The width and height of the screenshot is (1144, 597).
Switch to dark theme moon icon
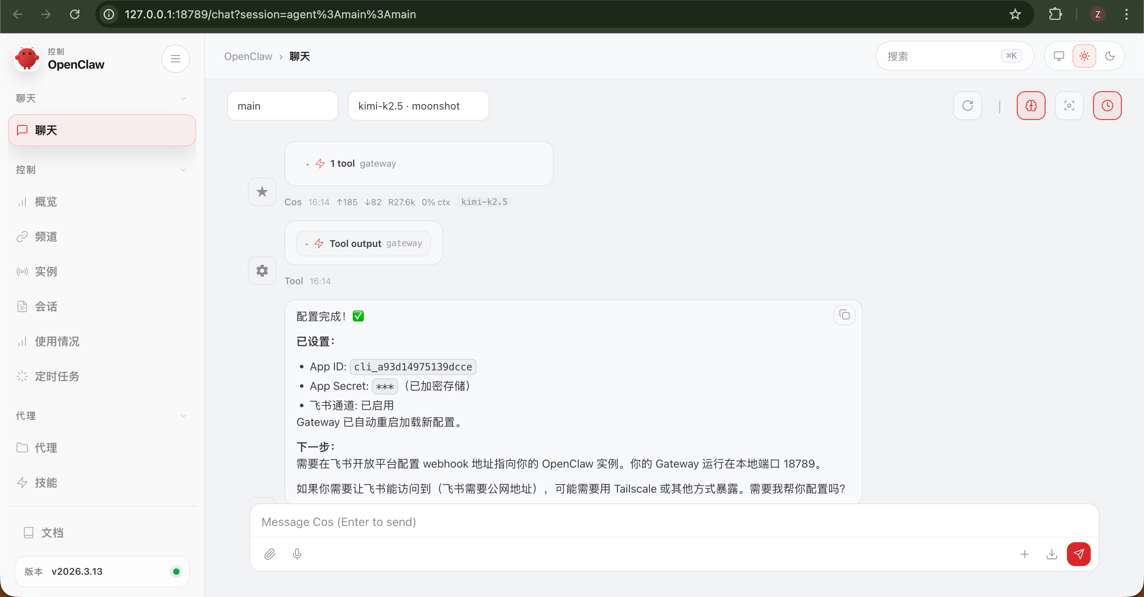1109,56
